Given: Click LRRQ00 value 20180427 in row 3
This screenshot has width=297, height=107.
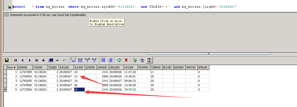Looking at the screenshot, I should click(x=116, y=81).
